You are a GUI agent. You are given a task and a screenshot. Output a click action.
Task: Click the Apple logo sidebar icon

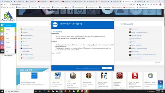click(x=2, y=34)
